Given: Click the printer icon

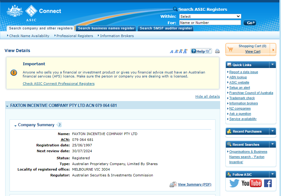Looking at the screenshot, I should coord(217,51).
